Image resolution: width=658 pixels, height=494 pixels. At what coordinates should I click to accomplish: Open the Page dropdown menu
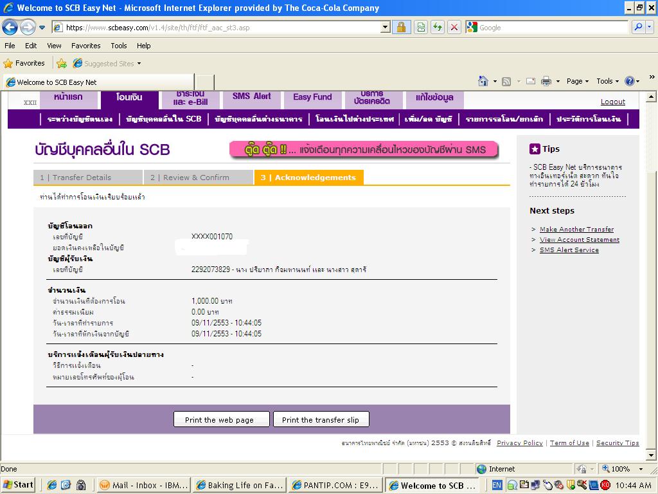578,81
